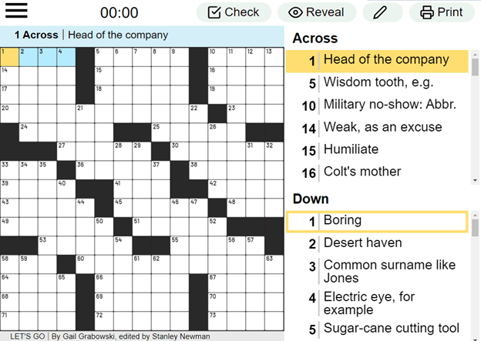Select clue 'Wisdom tooth, e.g.'

[x=378, y=82]
